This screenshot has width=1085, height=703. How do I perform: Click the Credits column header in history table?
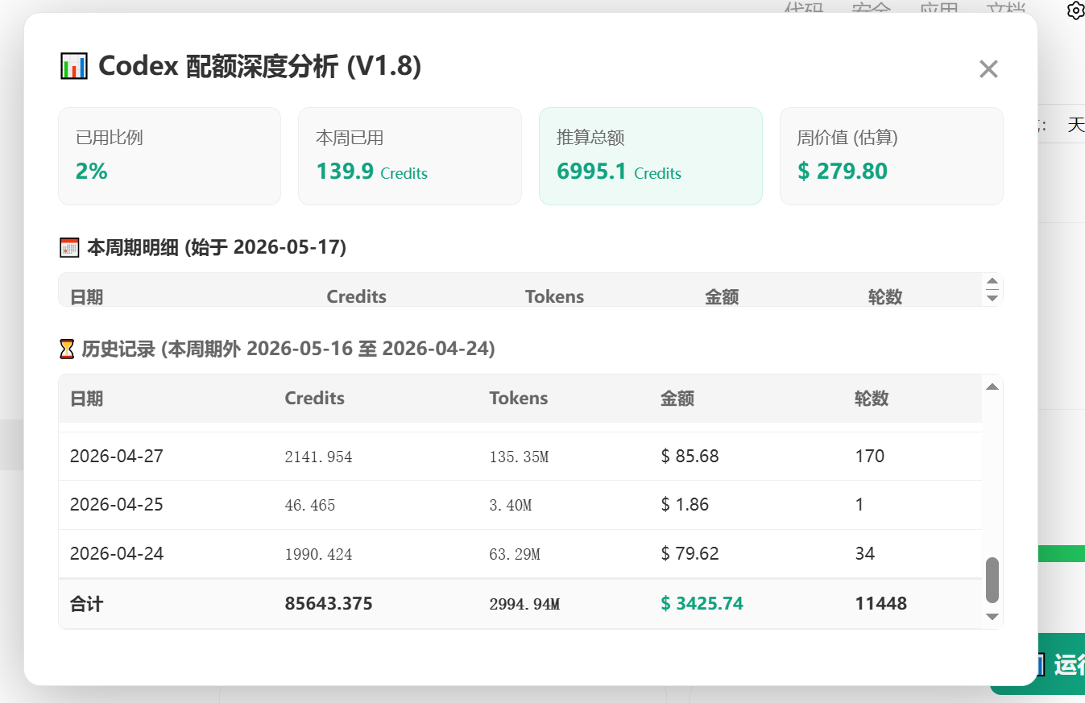click(315, 398)
